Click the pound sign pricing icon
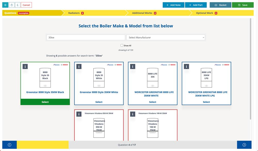Viewport: 258px width, 151px height. 18,5
